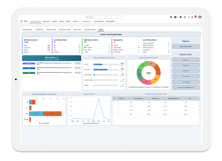This screenshot has width=222, height=161.
Task: Open the user profile avatar
Action: 200,17
